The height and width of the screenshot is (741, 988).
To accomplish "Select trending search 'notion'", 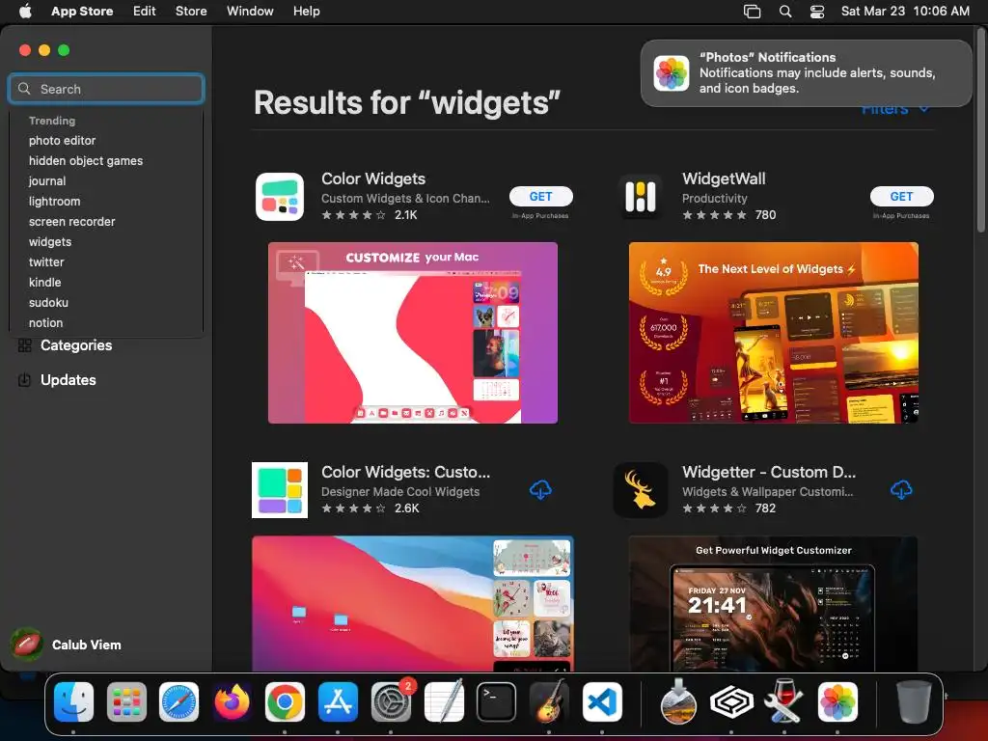I will 46,322.
